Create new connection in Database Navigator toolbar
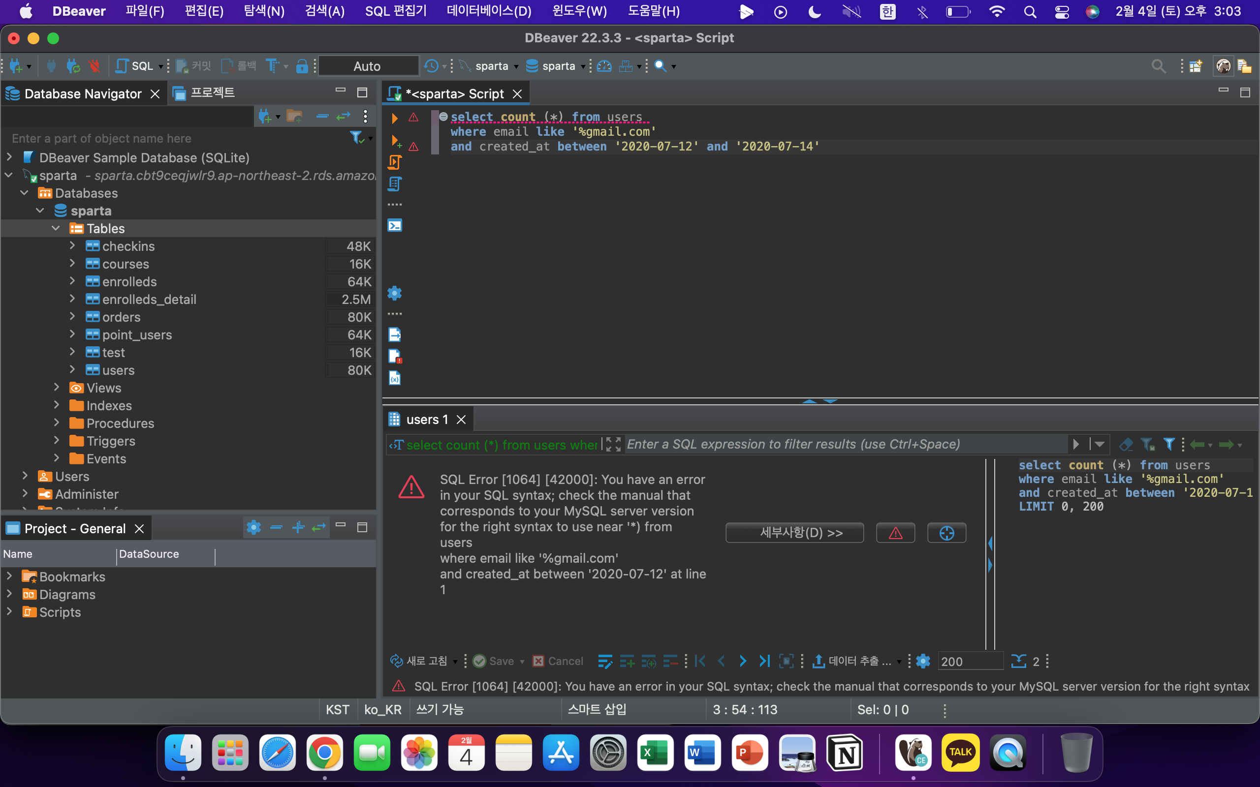 pyautogui.click(x=265, y=116)
